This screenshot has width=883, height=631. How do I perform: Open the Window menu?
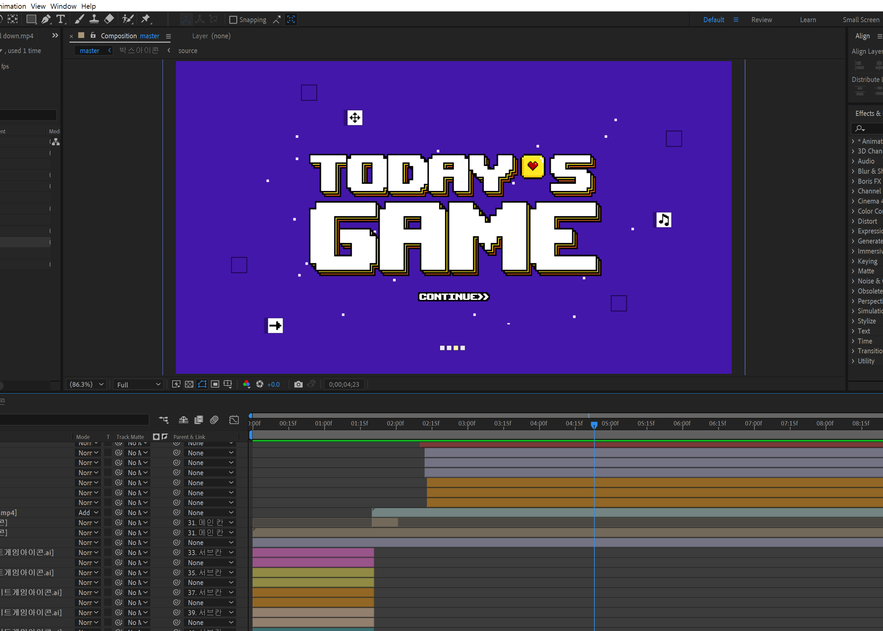63,6
